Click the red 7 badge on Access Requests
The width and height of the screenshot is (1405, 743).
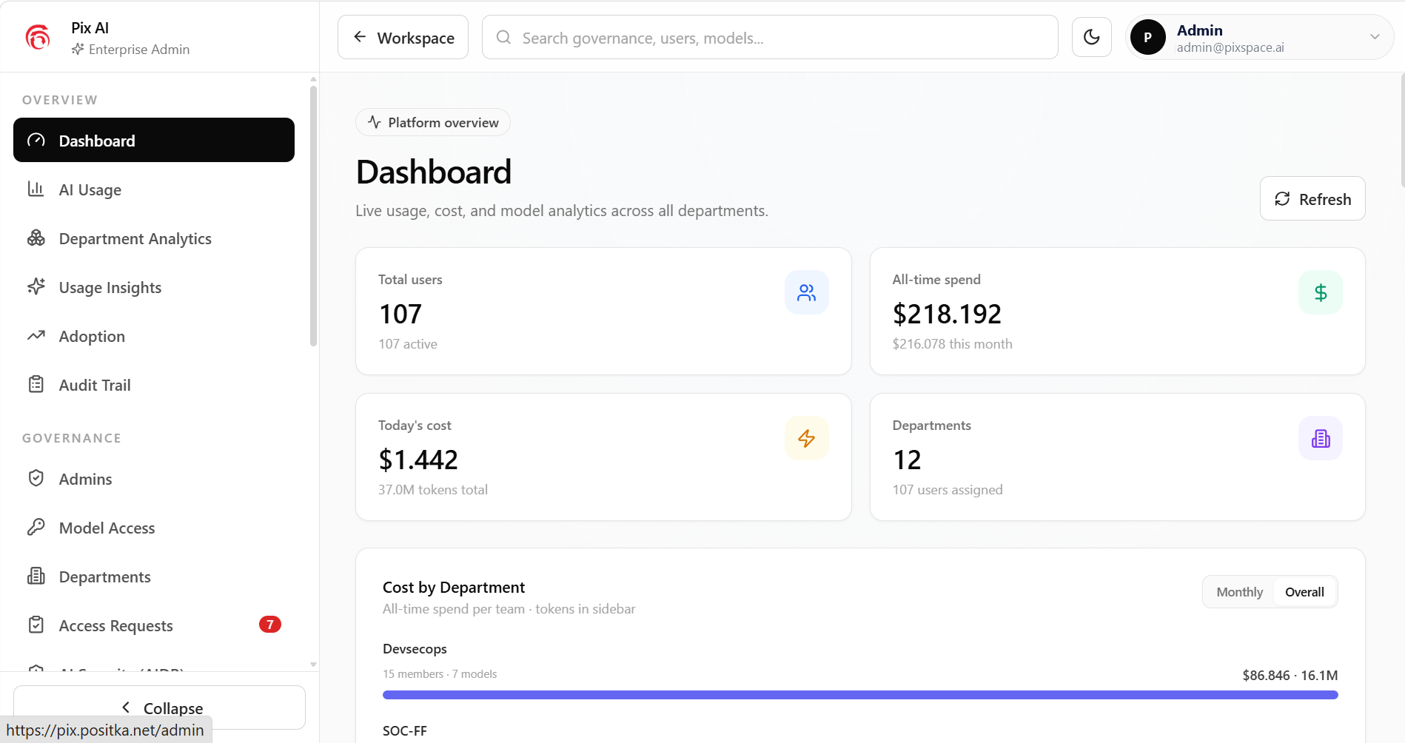pos(270,625)
